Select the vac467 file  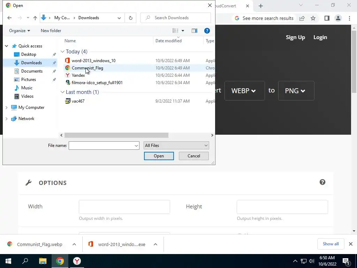[78, 101]
